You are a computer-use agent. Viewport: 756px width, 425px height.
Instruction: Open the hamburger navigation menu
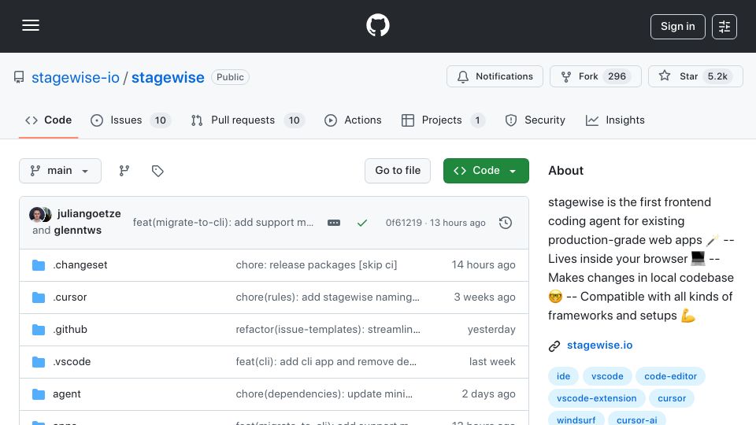coord(31,25)
